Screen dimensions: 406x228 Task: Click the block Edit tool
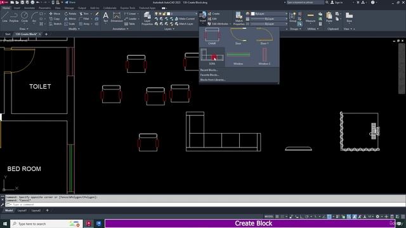pos(212,18)
